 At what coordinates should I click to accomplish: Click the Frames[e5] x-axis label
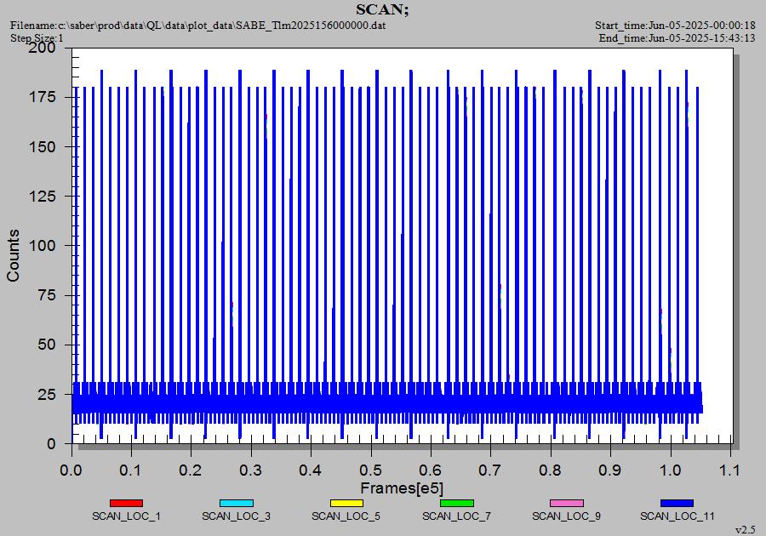tap(402, 488)
